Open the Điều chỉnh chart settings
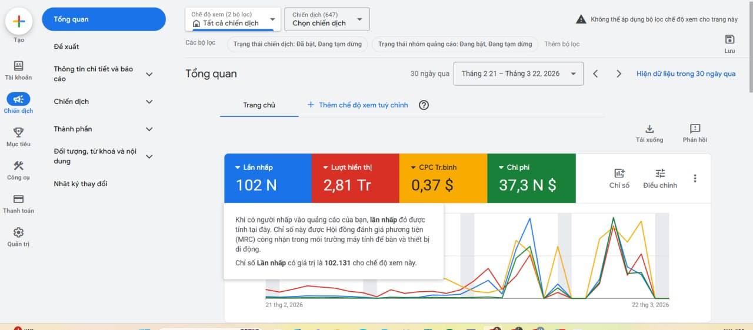Image resolution: width=753 pixels, height=330 pixels. 660,179
